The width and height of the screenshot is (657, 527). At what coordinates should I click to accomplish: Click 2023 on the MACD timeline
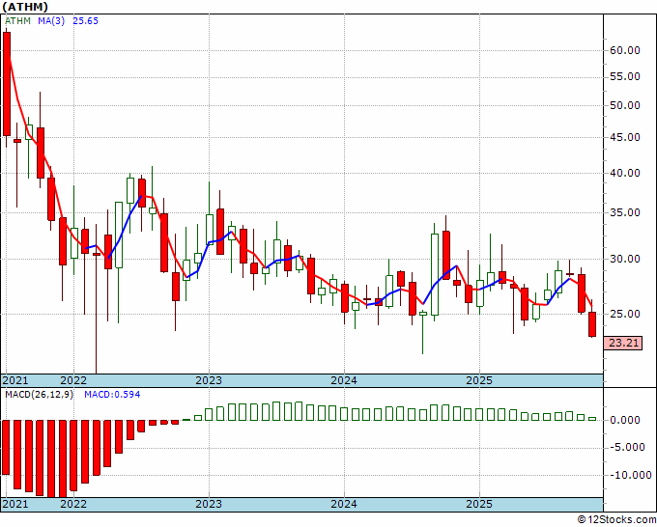pos(209,504)
